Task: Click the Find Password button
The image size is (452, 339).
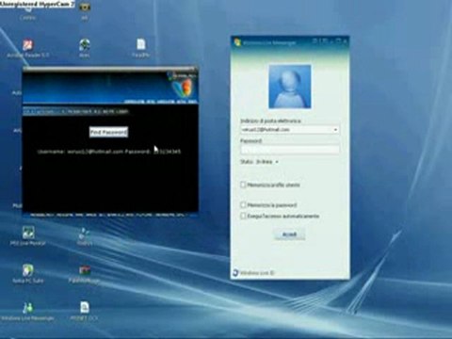Action: coord(108,133)
